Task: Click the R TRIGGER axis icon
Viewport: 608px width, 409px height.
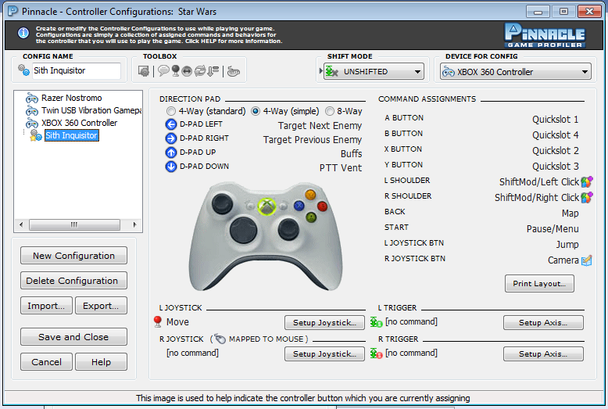Action: pos(376,353)
